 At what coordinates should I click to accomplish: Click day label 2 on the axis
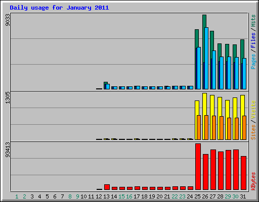24,196
